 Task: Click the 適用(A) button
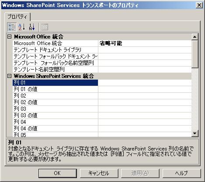click(140, 173)
